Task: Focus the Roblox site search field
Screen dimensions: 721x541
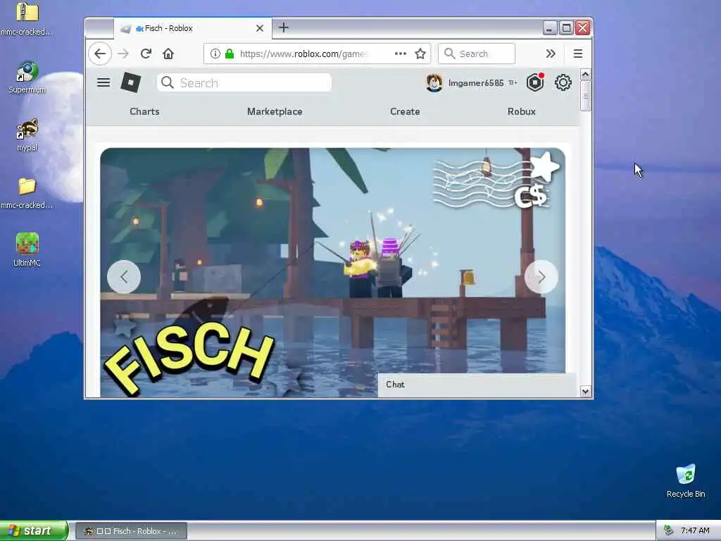Action: (244, 83)
